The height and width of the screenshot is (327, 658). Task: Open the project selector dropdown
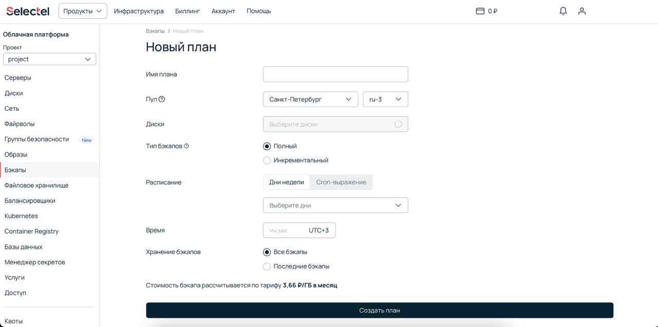(49, 59)
